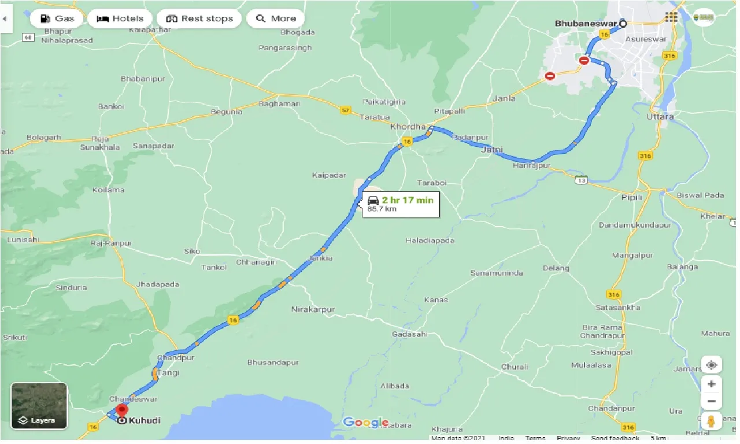Image resolution: width=740 pixels, height=444 pixels.
Task: Click the Bhubaneswar origin marker
Action: click(623, 24)
